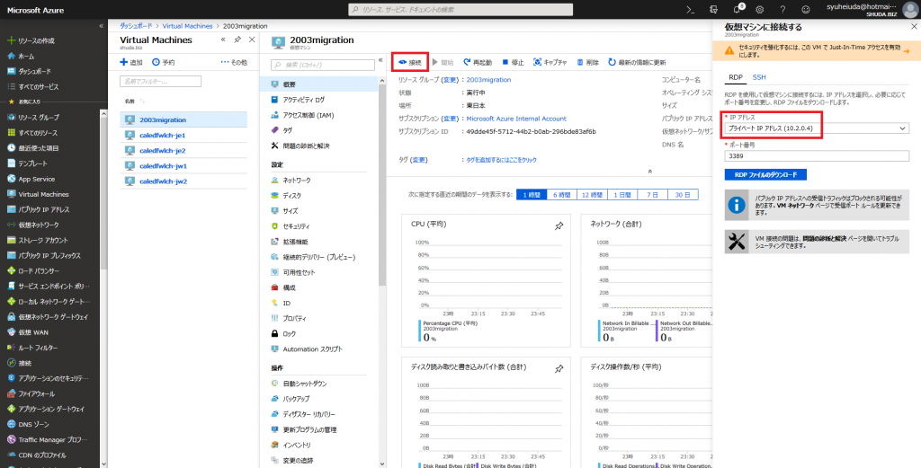Select 12 時間 time range
Image resolution: width=921 pixels, height=468 pixels.
[x=592, y=195]
